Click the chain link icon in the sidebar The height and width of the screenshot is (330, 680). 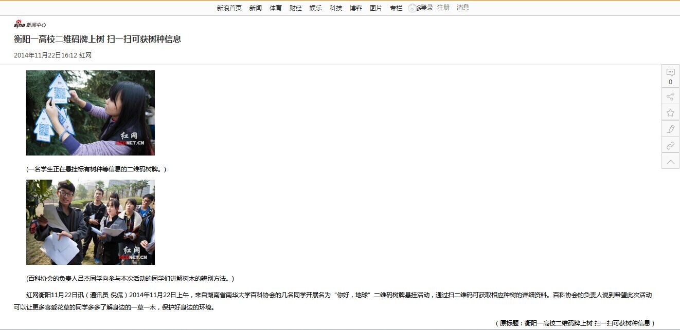pos(670,145)
